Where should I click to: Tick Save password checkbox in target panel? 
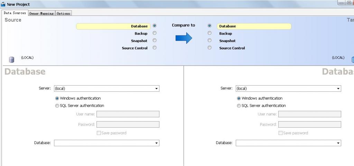[280, 133]
